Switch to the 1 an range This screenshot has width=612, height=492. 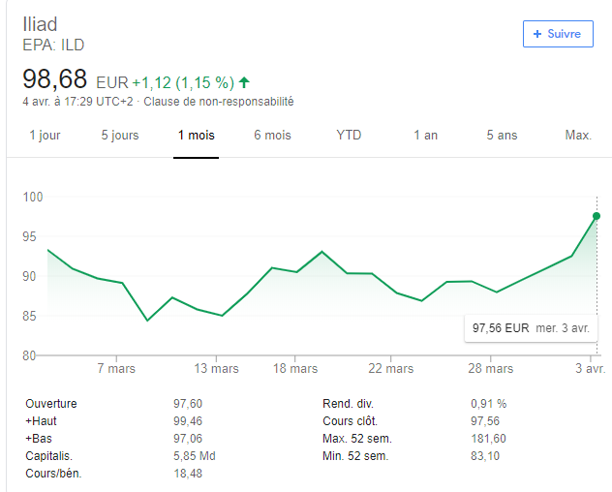click(x=425, y=136)
